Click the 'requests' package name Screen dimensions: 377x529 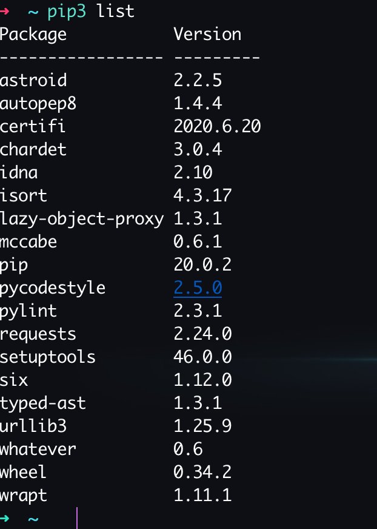coord(38,335)
